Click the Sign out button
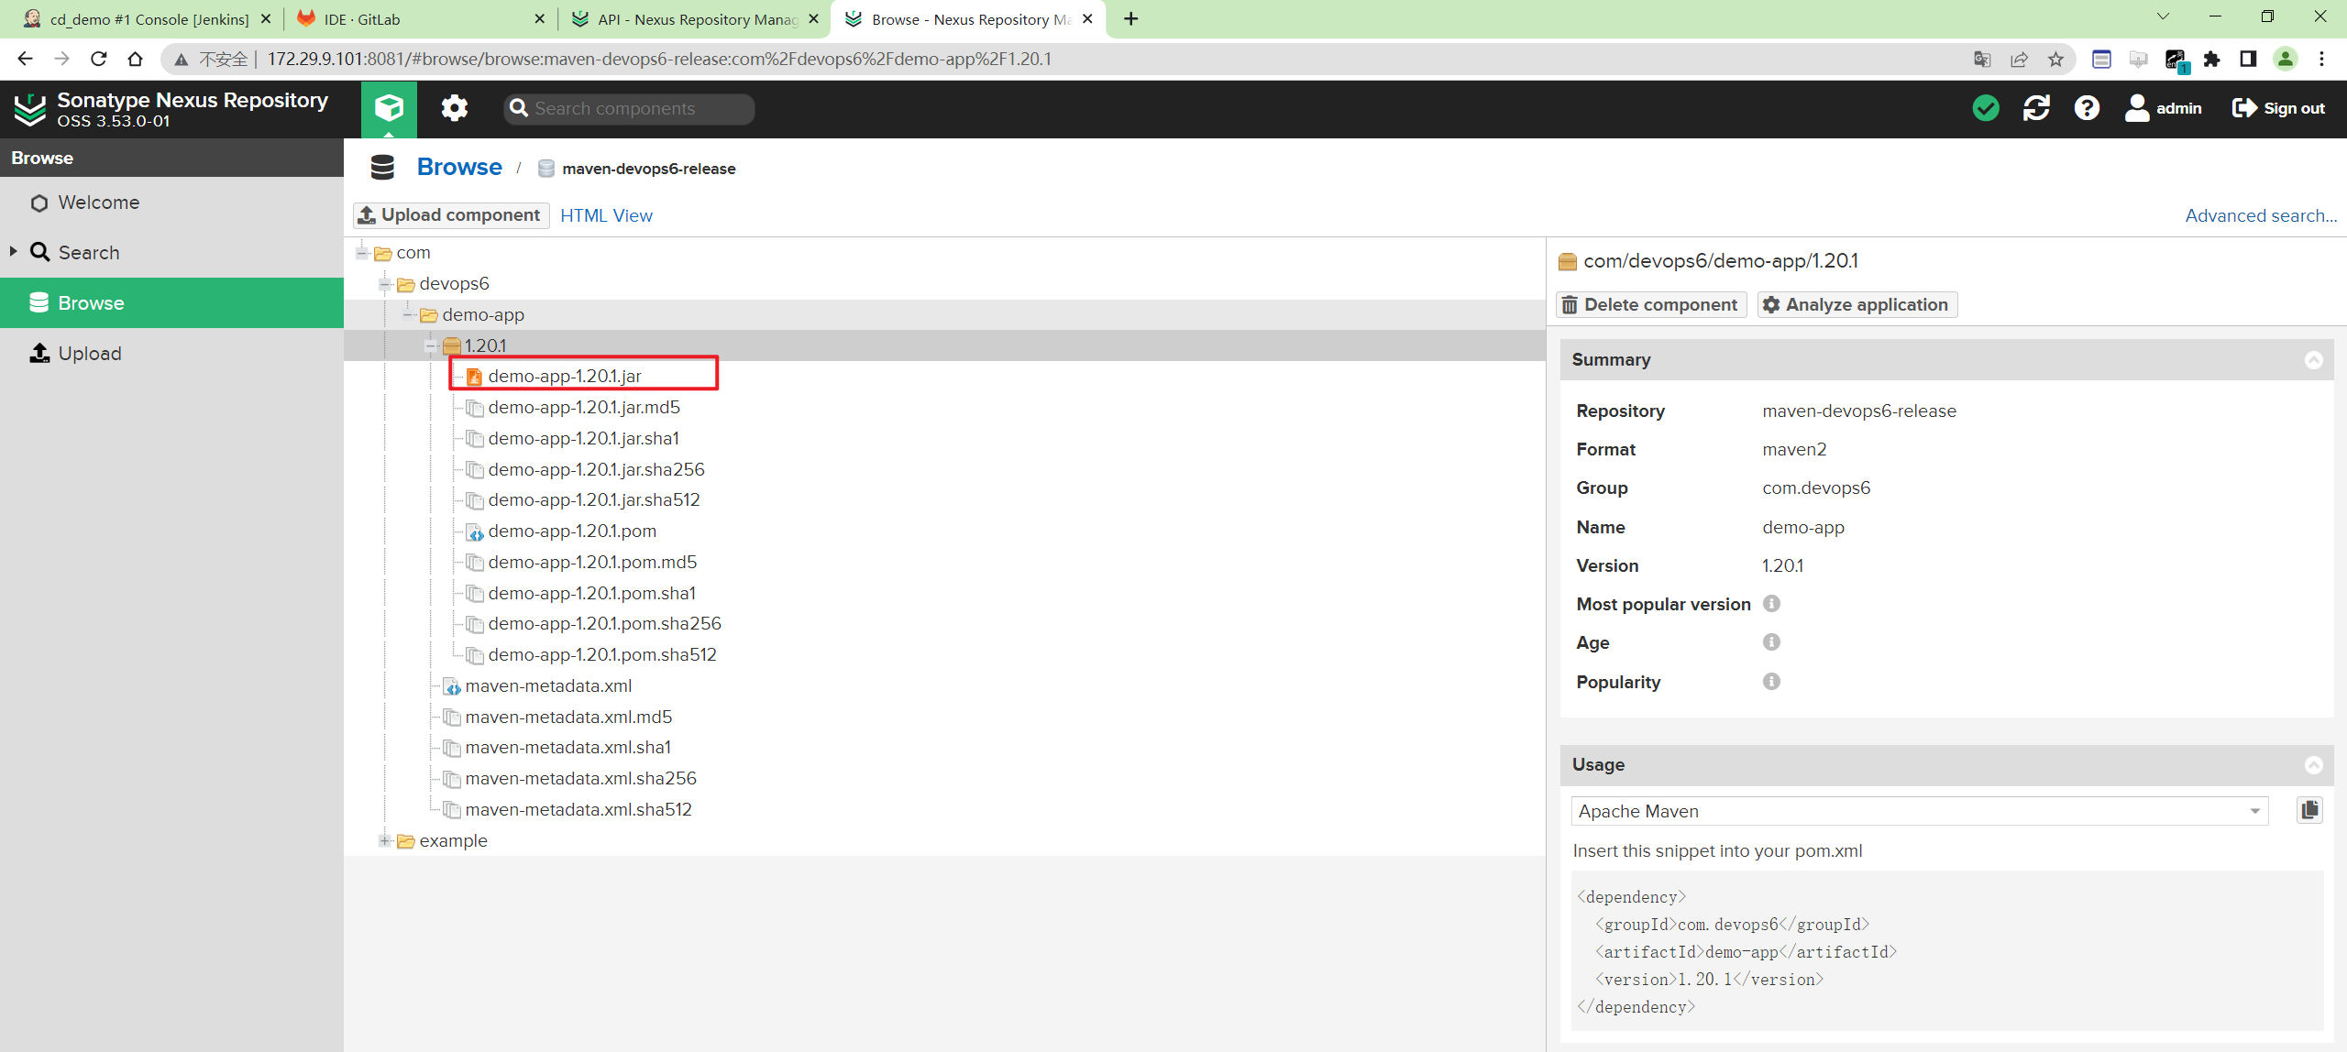 tap(2278, 108)
